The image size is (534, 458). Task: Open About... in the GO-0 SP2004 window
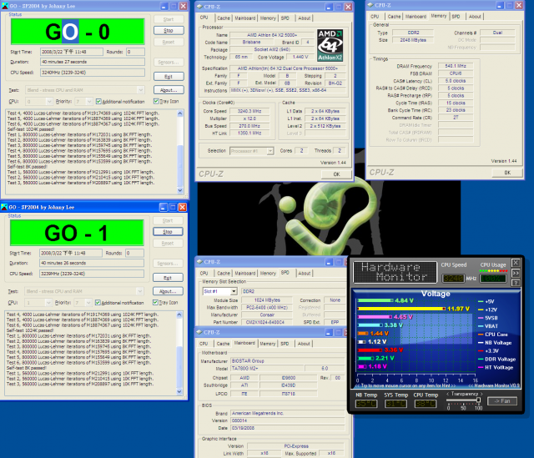[x=169, y=90]
